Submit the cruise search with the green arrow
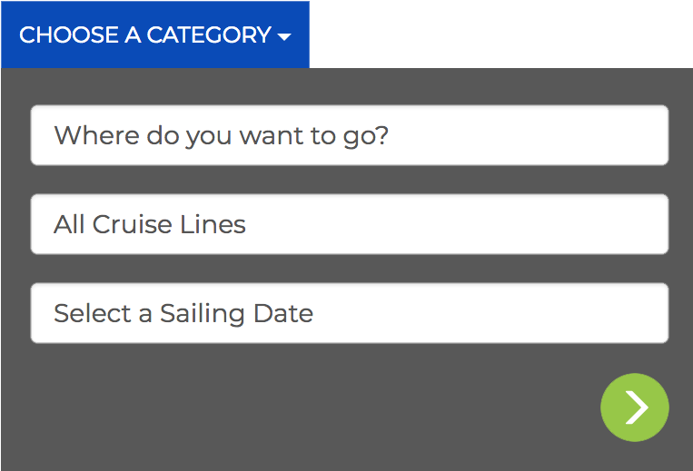 coord(635,407)
